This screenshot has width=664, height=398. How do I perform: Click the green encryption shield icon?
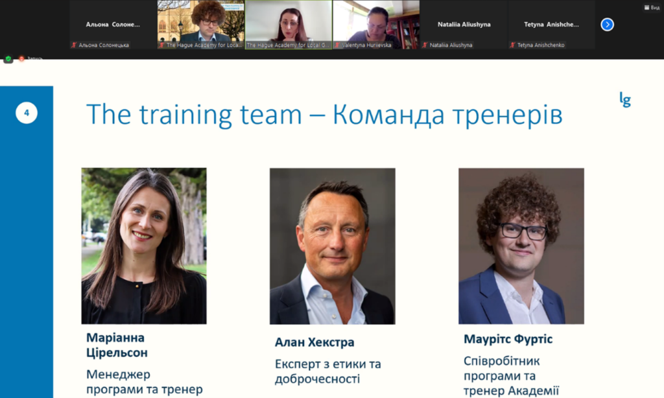click(8, 59)
